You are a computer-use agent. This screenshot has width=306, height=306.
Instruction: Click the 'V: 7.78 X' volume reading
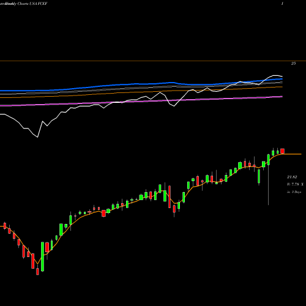pyautogui.click(x=295, y=184)
